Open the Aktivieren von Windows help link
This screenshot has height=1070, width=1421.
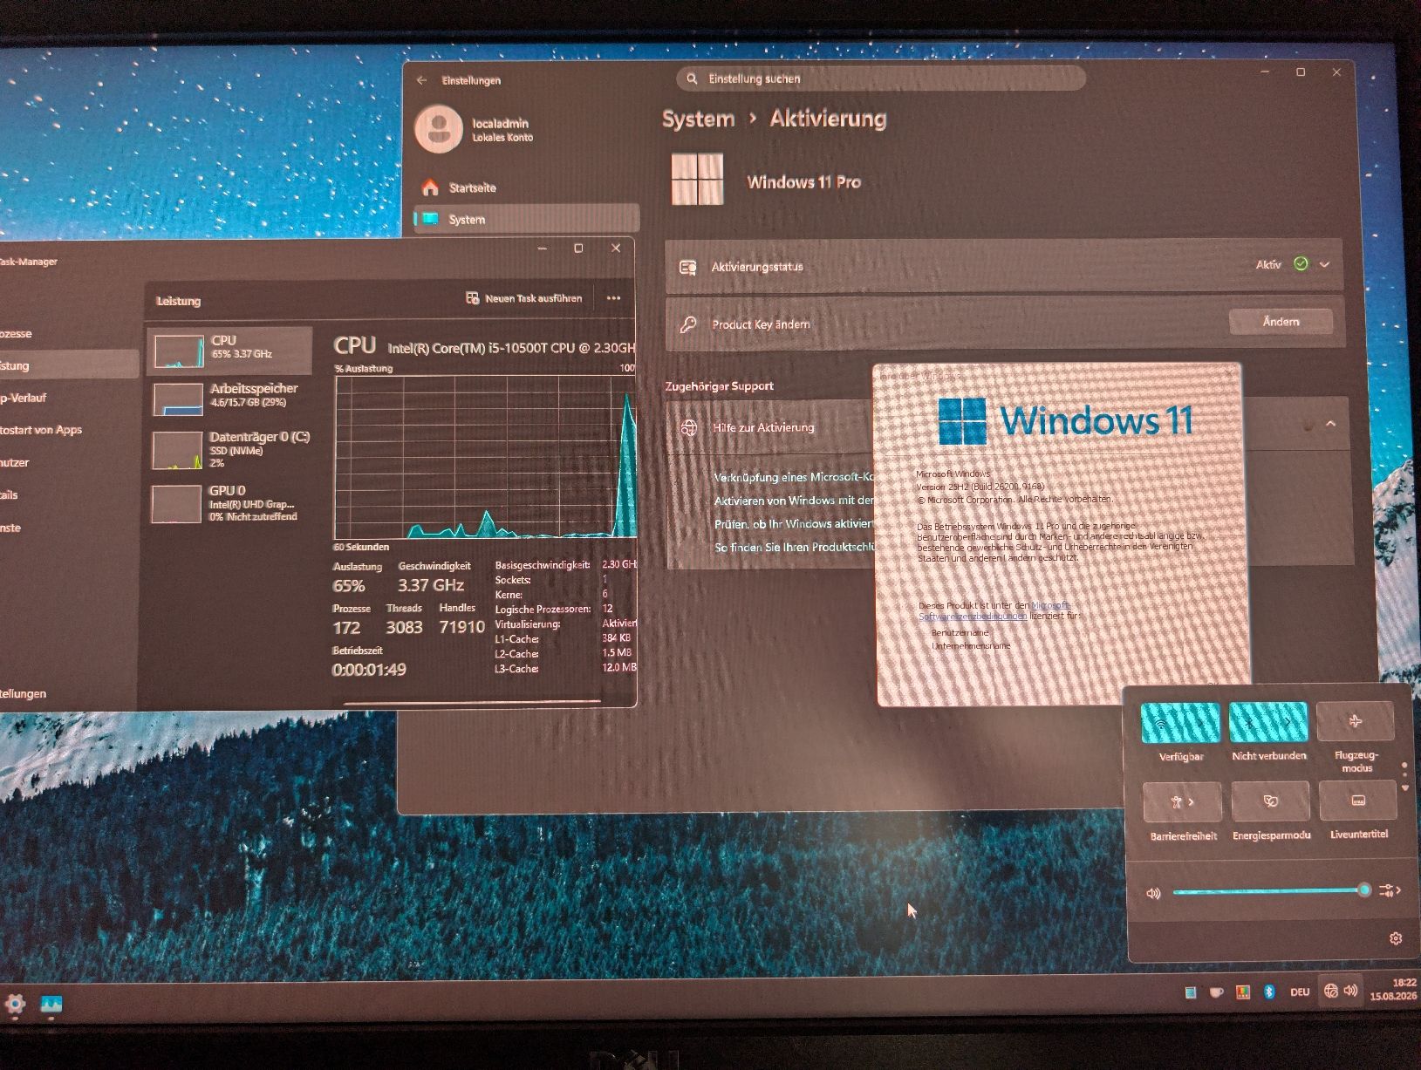click(x=794, y=501)
